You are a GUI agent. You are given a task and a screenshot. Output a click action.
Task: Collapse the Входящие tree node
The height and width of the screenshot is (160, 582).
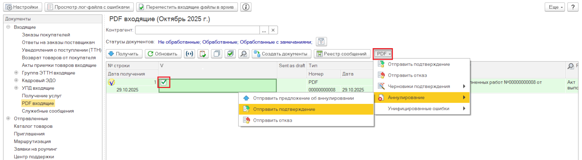[8, 27]
